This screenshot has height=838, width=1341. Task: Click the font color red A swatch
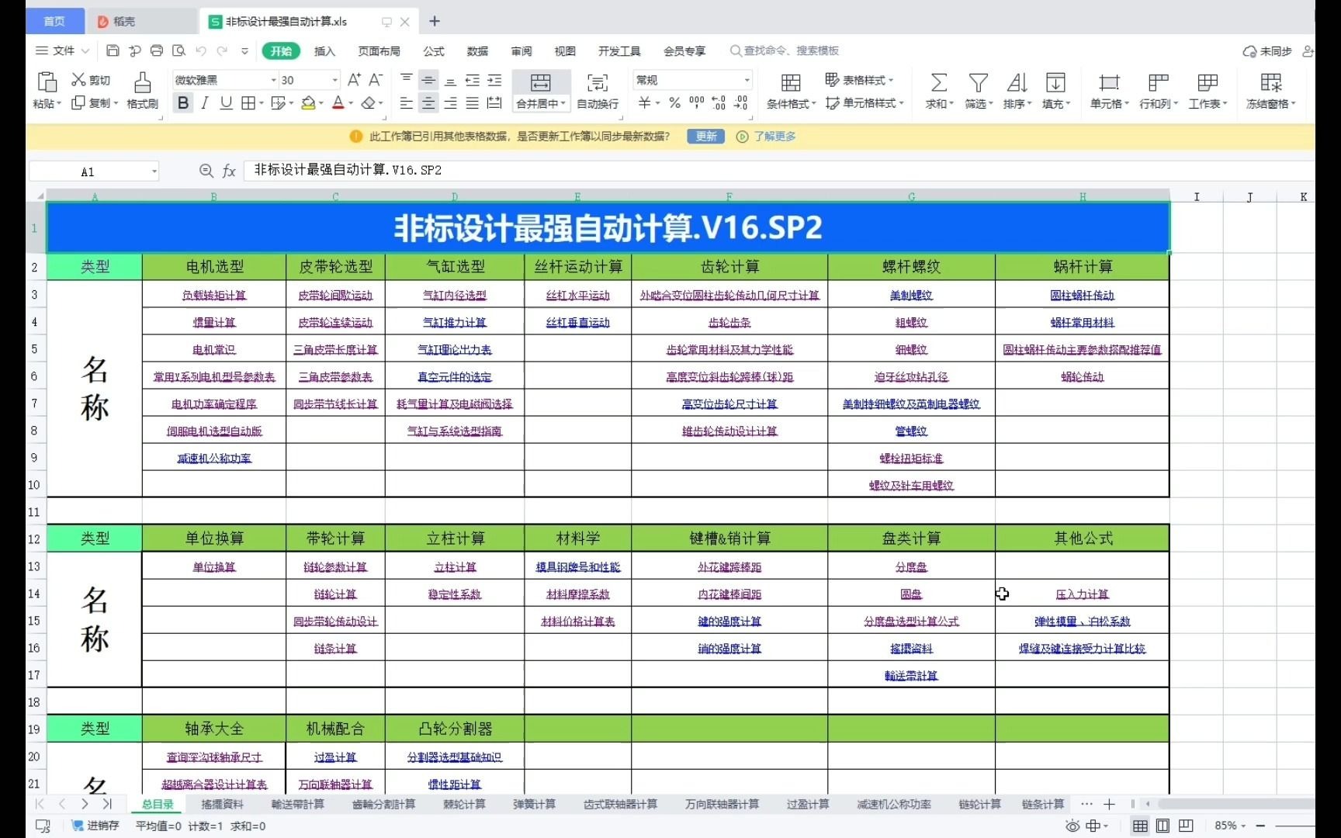click(338, 102)
